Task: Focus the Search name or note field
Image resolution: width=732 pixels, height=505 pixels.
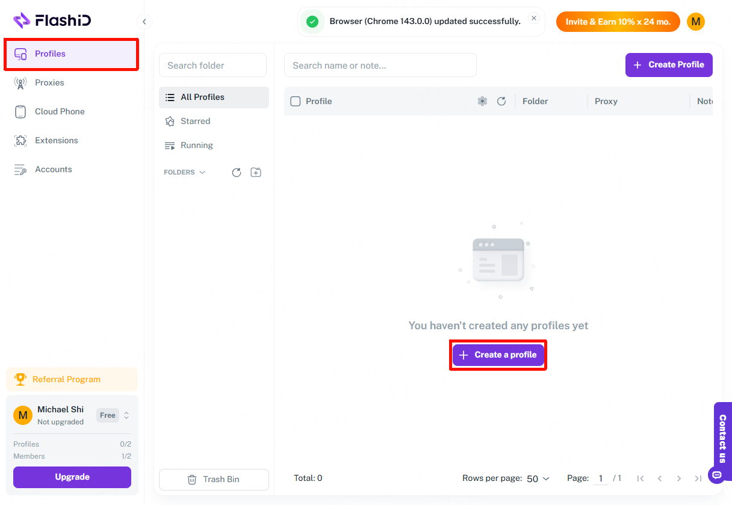Action: coord(380,65)
